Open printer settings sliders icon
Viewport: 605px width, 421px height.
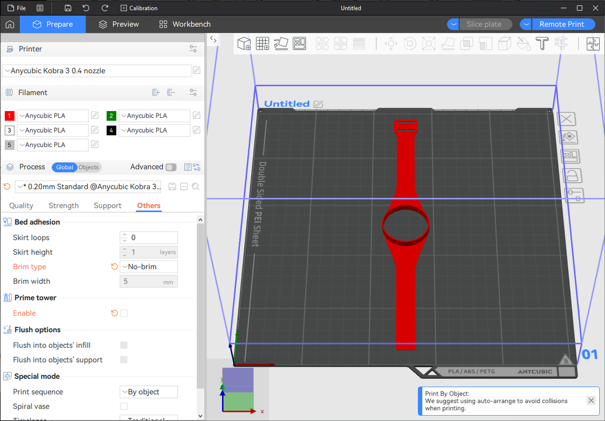[x=193, y=49]
